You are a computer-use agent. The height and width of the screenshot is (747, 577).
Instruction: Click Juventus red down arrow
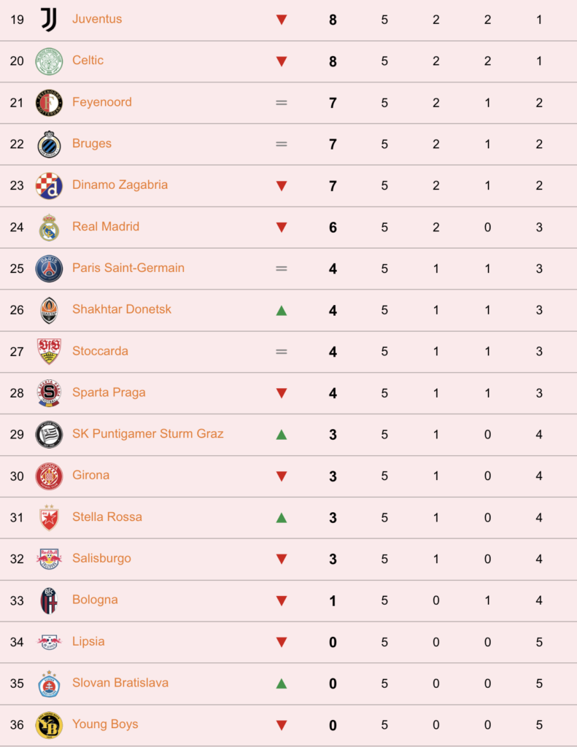[282, 20]
